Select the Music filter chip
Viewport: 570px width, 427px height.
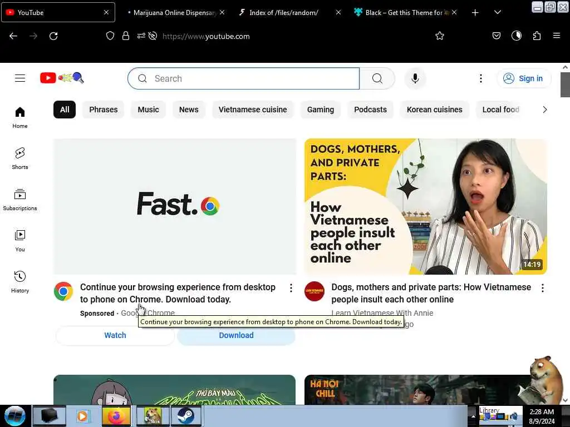pyautogui.click(x=148, y=110)
